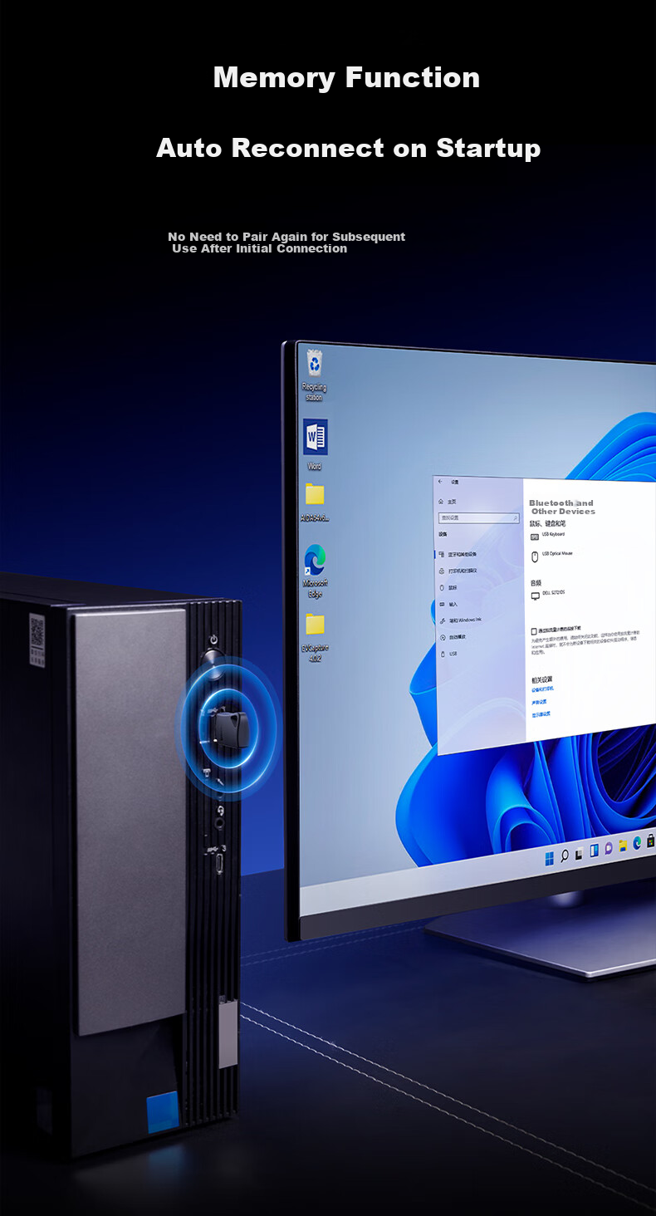The width and height of the screenshot is (656, 1216).
Task: Select the Home item in Settings sidebar
Action: (x=448, y=502)
